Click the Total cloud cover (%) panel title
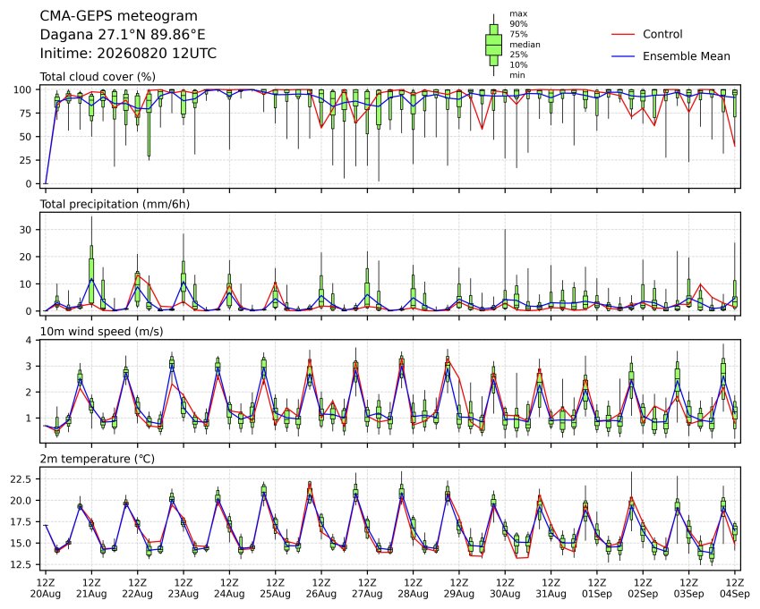 click(98, 77)
